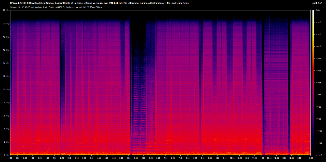The width and height of the screenshot is (326, 162).
Task: Click the '0:00' time axis label
Action: 10,158
